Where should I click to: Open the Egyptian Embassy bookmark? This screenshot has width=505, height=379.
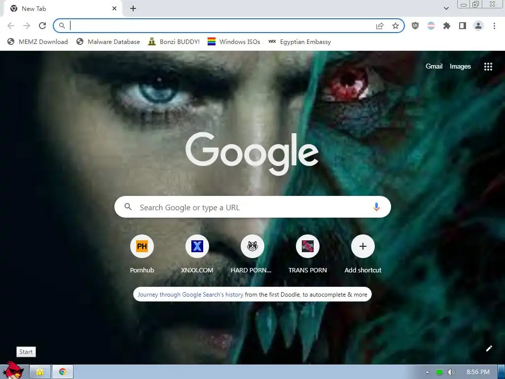coord(299,41)
